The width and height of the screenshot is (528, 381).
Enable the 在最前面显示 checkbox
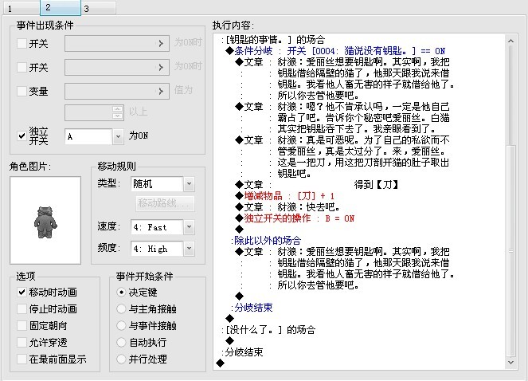click(x=22, y=359)
